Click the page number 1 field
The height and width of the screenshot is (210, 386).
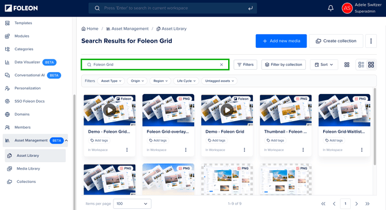pyautogui.click(x=345, y=204)
